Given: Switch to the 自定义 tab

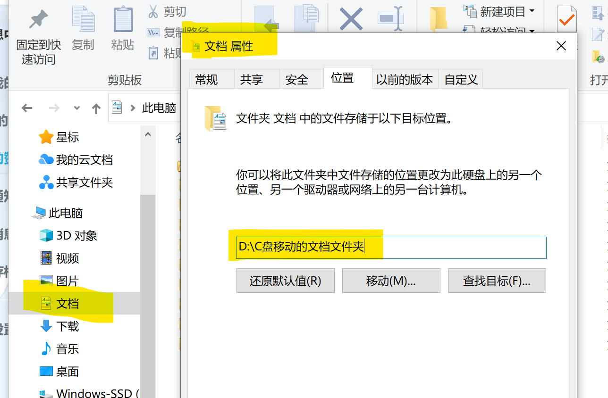Looking at the screenshot, I should click(x=461, y=80).
